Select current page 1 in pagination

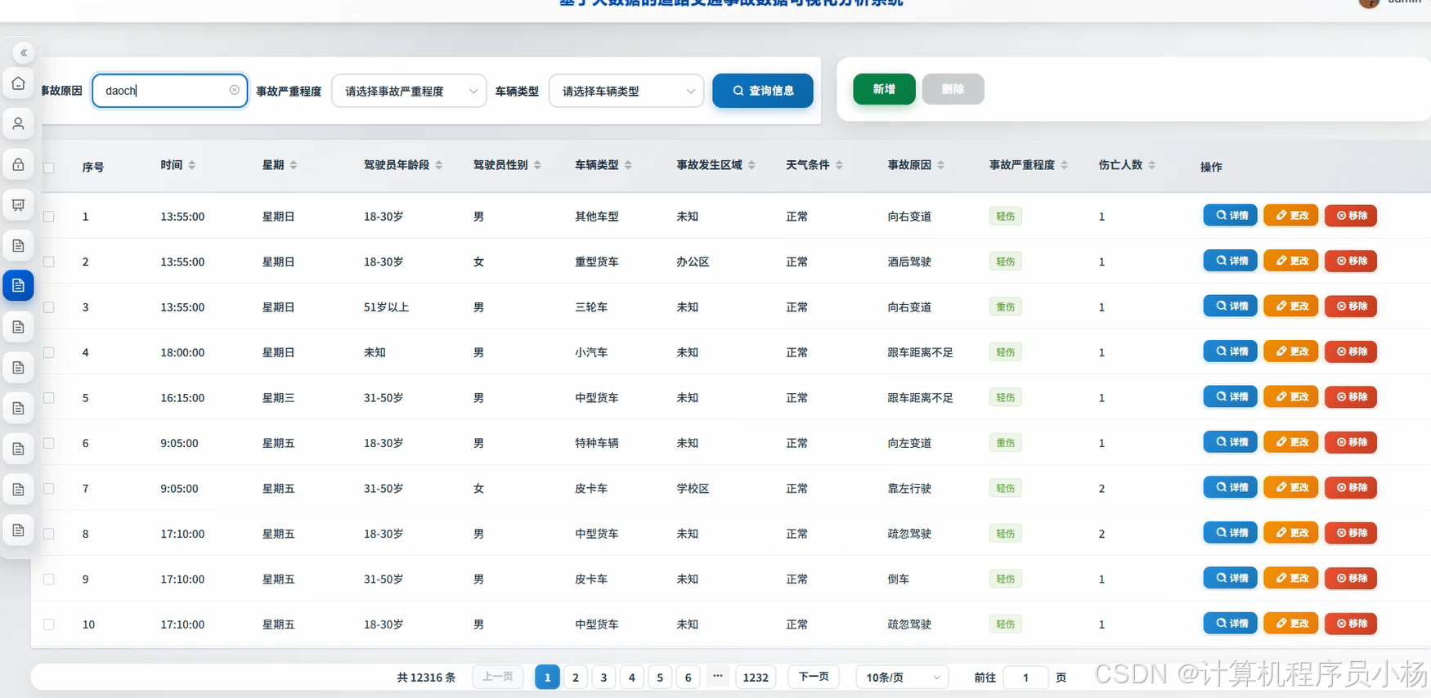pos(547,678)
